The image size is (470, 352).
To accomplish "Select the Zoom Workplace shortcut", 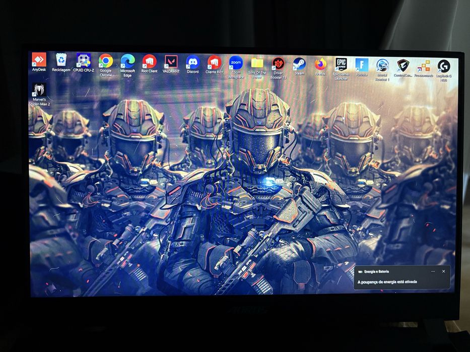I will [x=236, y=67].
